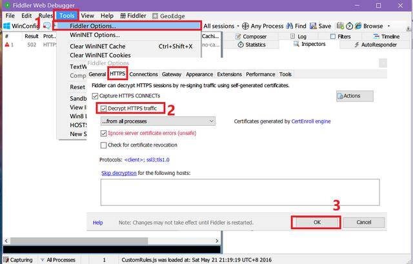This screenshot has width=413, height=264.
Task: Toggle Capture HTTPS CONNECTs checkbox
Action: (95, 96)
